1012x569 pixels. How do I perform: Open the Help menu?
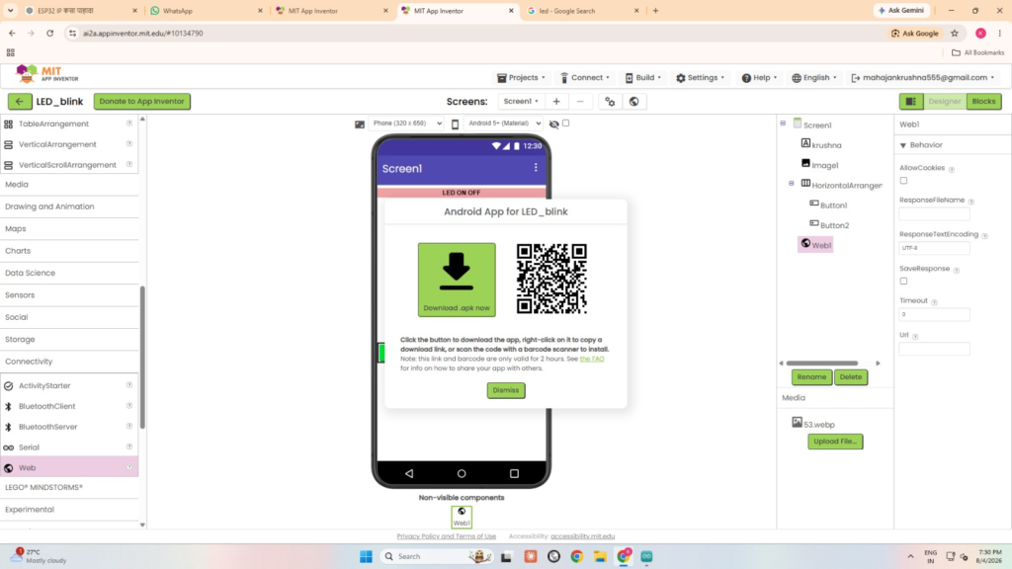[760, 77]
